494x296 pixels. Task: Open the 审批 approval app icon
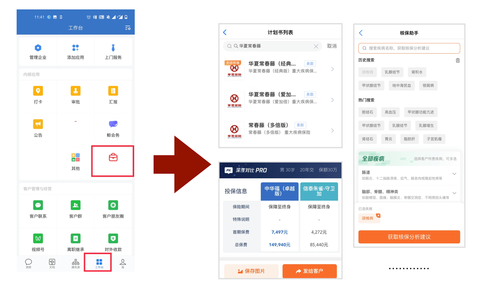click(75, 91)
